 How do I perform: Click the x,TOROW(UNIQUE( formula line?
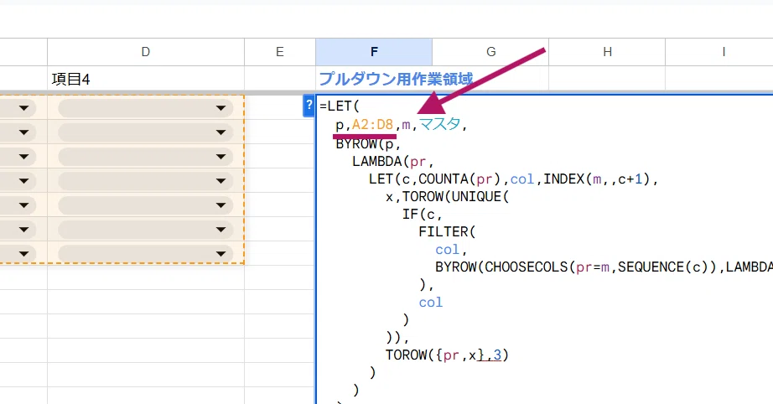447,197
